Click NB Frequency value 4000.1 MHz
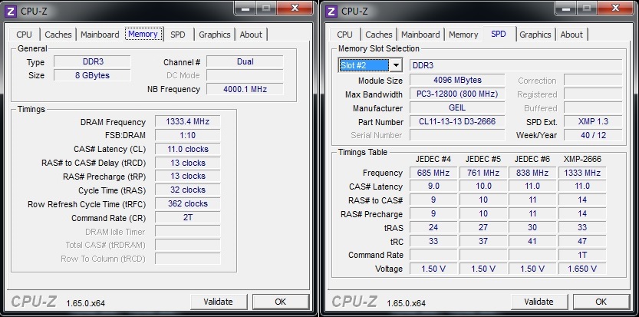 click(x=245, y=89)
